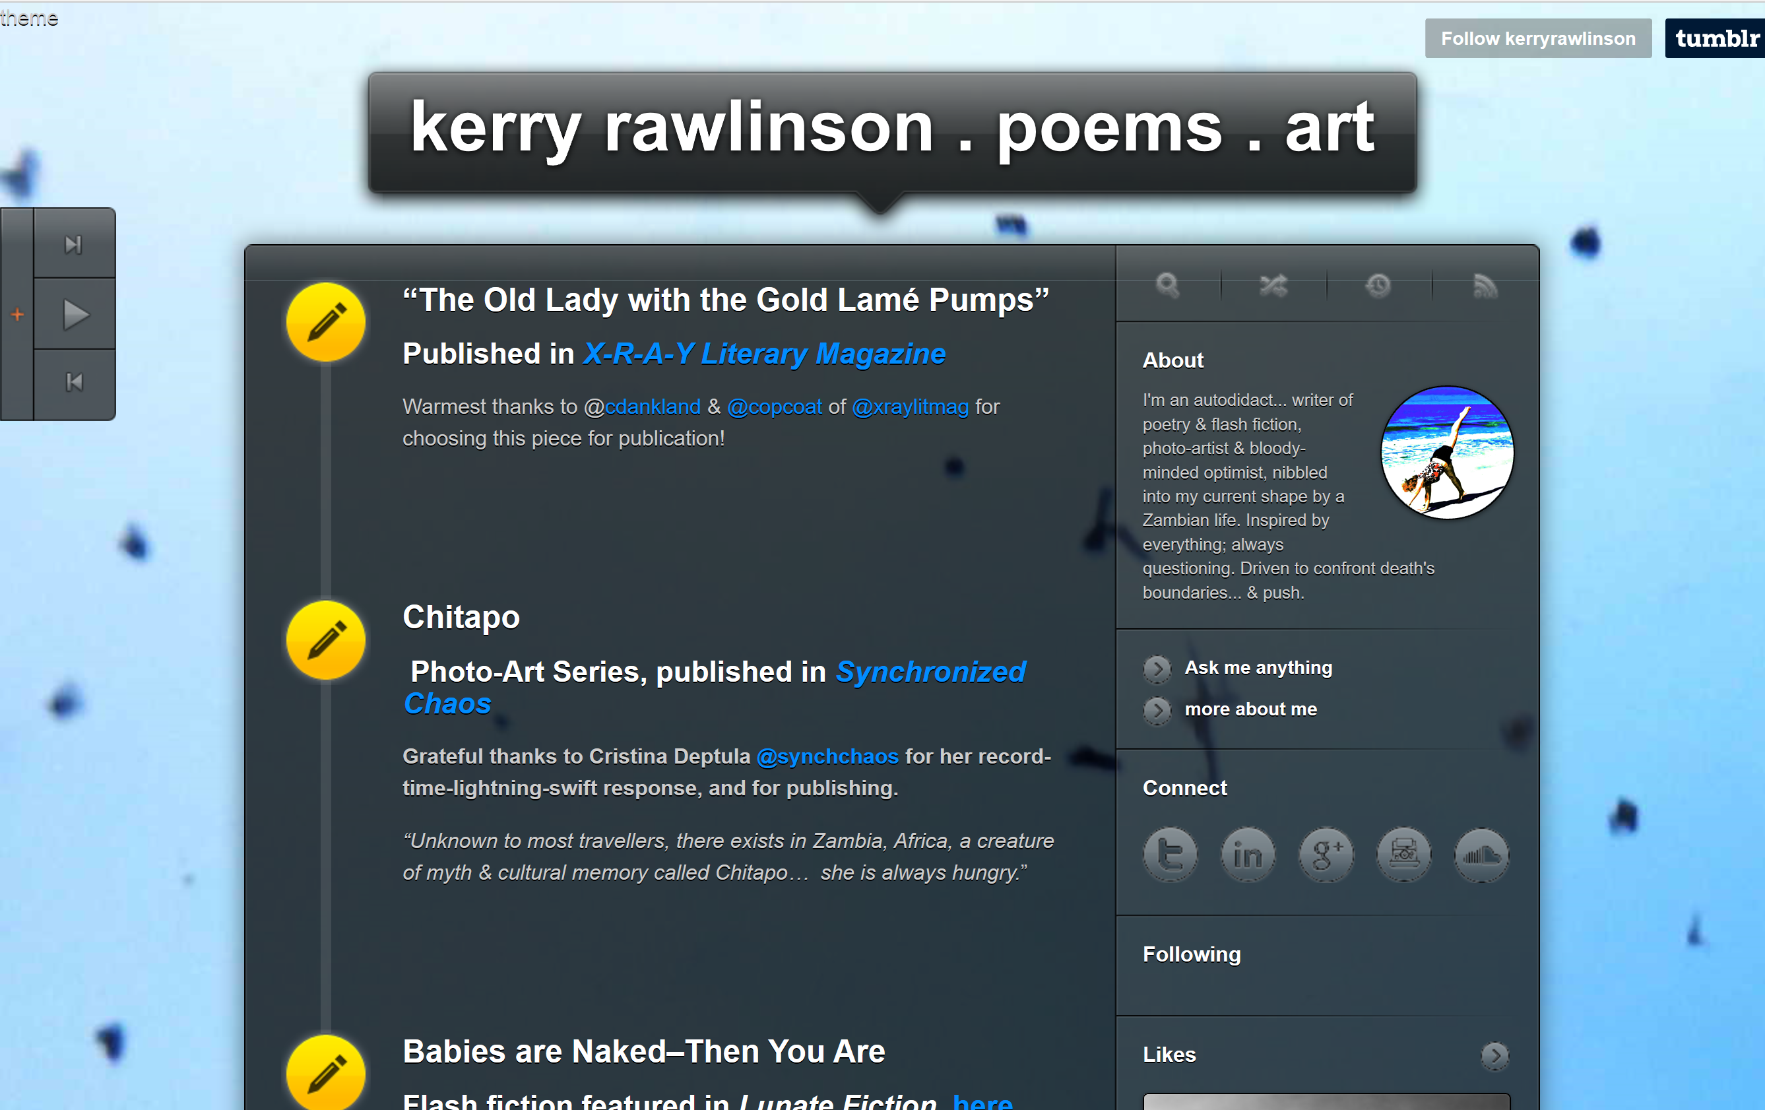Open the SoundCloud connect icon
This screenshot has width=1765, height=1110.
pos(1481,855)
